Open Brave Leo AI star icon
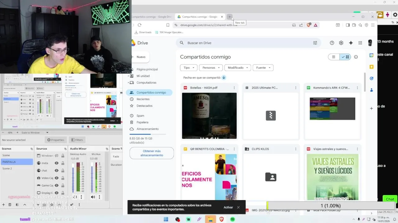Image resolution: width=398 pixels, height=223 pixels. 360,25
